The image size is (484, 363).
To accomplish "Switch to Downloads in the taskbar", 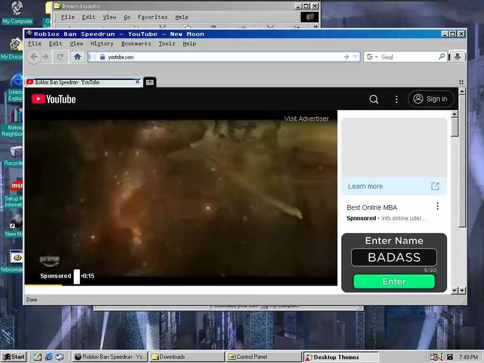I will [187, 357].
